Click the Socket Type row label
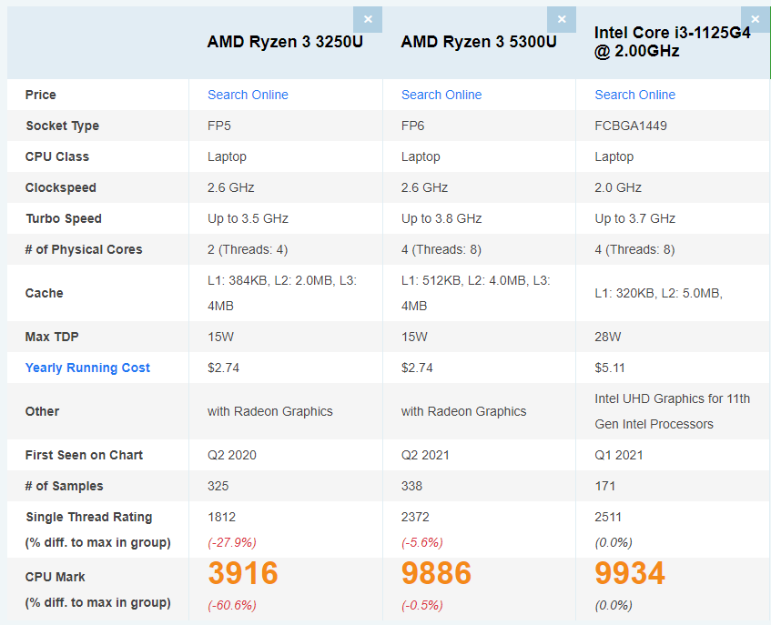 (63, 126)
